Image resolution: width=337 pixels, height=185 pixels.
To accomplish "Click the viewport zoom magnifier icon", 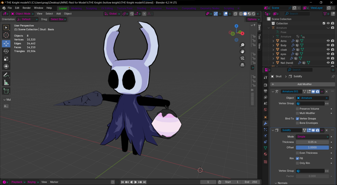I will tap(242, 45).
